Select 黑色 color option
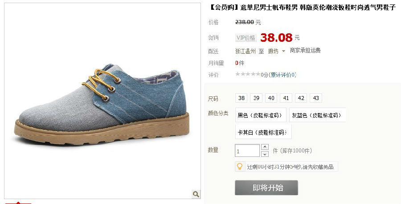This screenshot has width=401, height=204. tap(261, 115)
